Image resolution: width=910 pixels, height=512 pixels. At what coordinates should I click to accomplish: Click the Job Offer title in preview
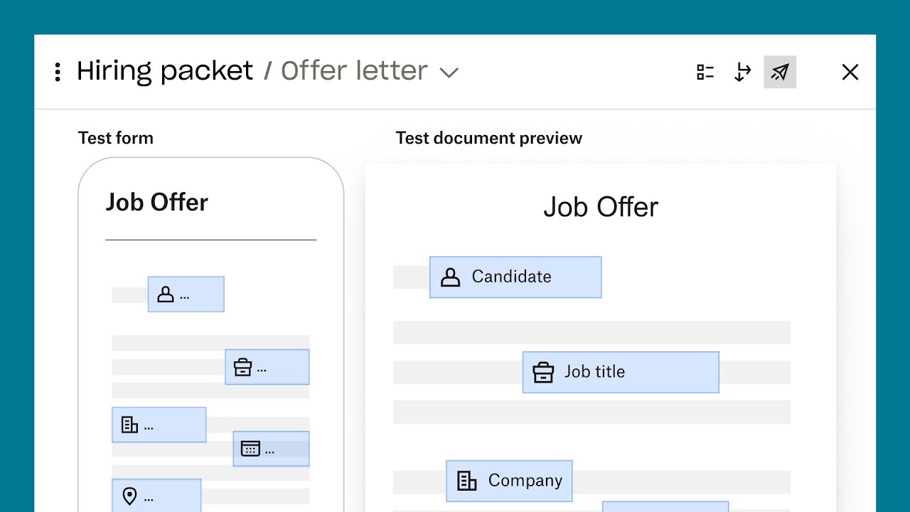click(x=601, y=207)
